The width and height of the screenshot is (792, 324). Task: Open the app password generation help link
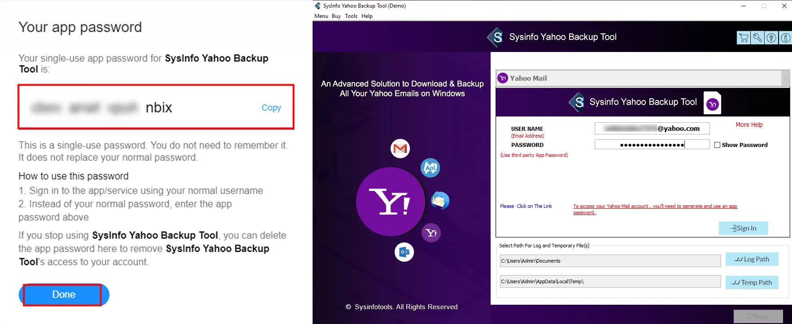655,209
